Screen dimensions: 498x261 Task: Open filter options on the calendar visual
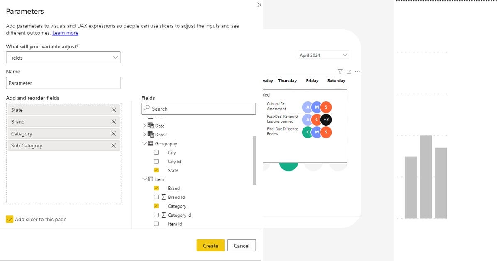click(x=340, y=71)
